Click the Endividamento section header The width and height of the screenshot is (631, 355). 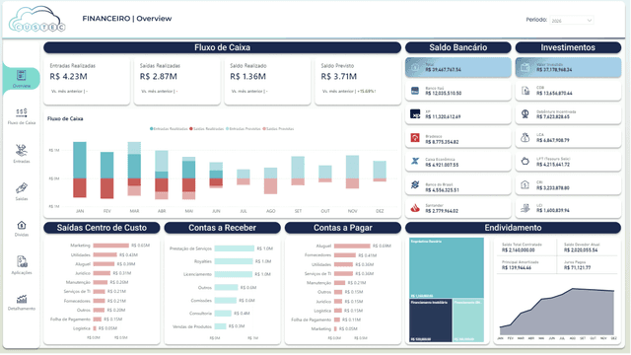513,228
